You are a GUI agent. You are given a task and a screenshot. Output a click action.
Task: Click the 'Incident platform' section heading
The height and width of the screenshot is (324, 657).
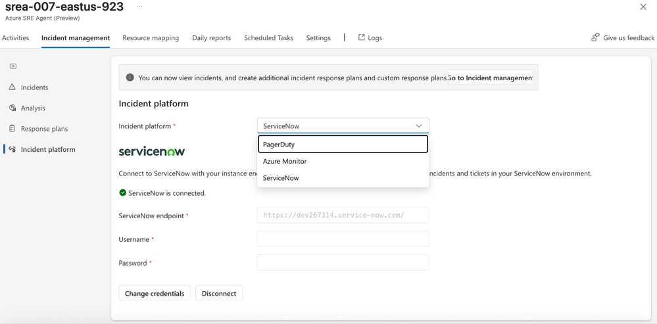(x=153, y=103)
